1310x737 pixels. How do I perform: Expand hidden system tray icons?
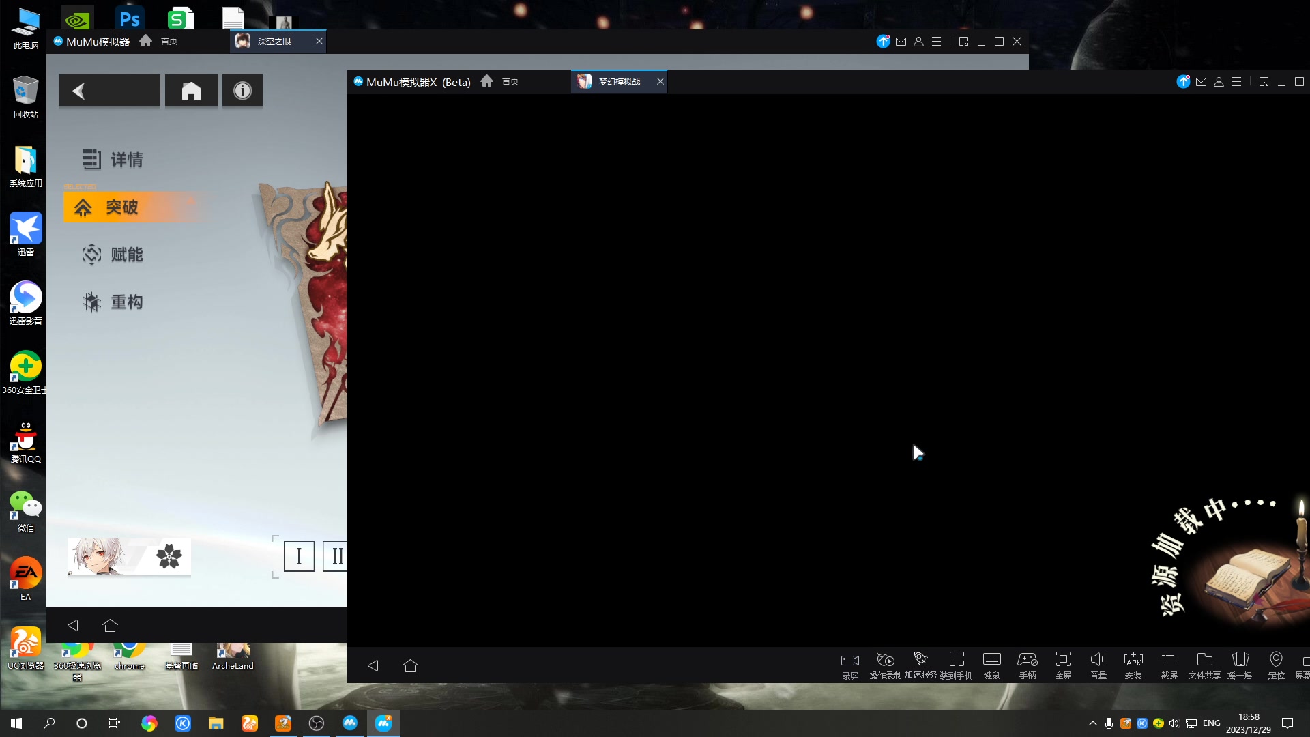[1092, 723]
